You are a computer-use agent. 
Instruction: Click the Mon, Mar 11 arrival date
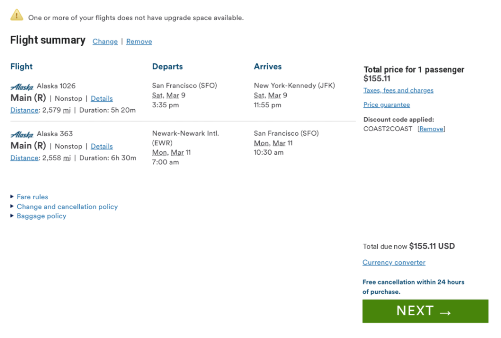coord(273,143)
